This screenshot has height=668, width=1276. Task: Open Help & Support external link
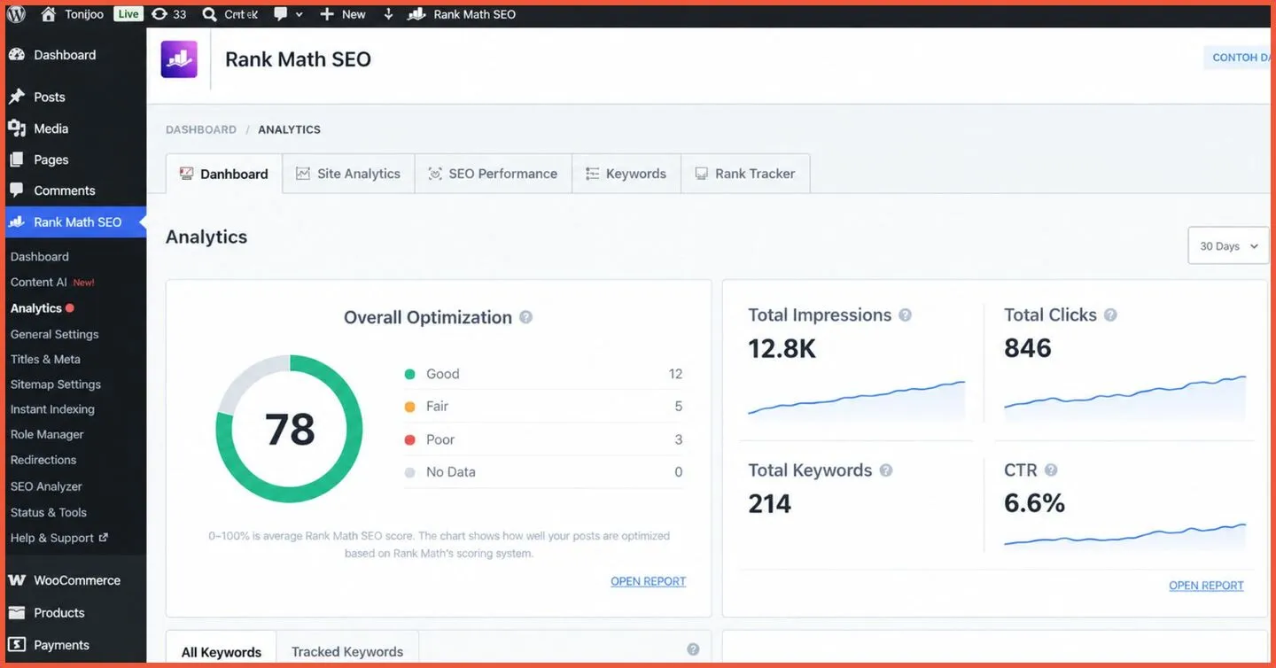coord(59,538)
